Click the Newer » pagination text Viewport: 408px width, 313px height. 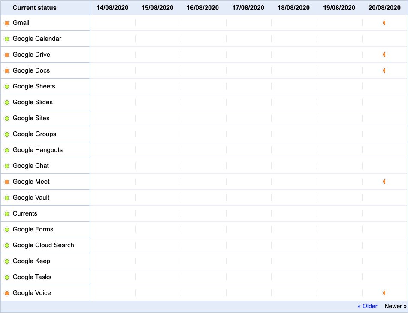396,306
